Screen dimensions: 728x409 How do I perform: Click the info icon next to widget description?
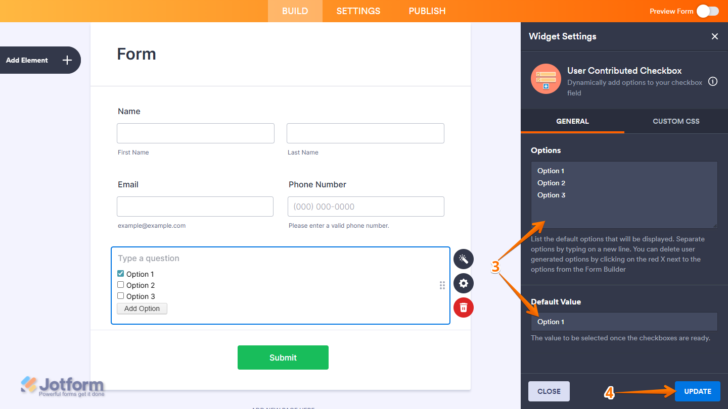(x=713, y=81)
